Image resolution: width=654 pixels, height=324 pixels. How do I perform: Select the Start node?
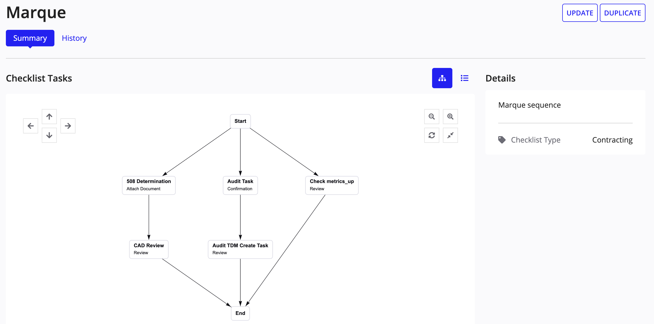240,121
